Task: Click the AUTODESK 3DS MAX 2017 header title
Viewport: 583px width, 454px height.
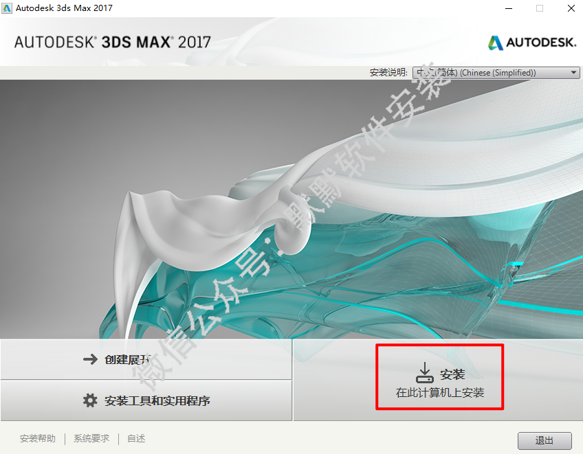Action: pyautogui.click(x=113, y=43)
